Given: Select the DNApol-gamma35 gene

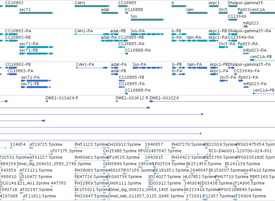Looking at the screenshot, I should click(x=233, y=6).
